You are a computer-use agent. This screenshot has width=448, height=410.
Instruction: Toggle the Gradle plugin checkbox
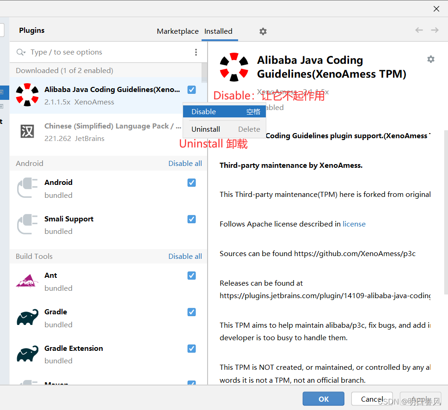tap(191, 312)
